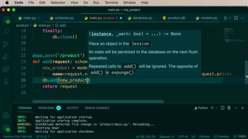248x139 pixels.
Task: Click line number 27 in gutter
Action: pos(23,86)
